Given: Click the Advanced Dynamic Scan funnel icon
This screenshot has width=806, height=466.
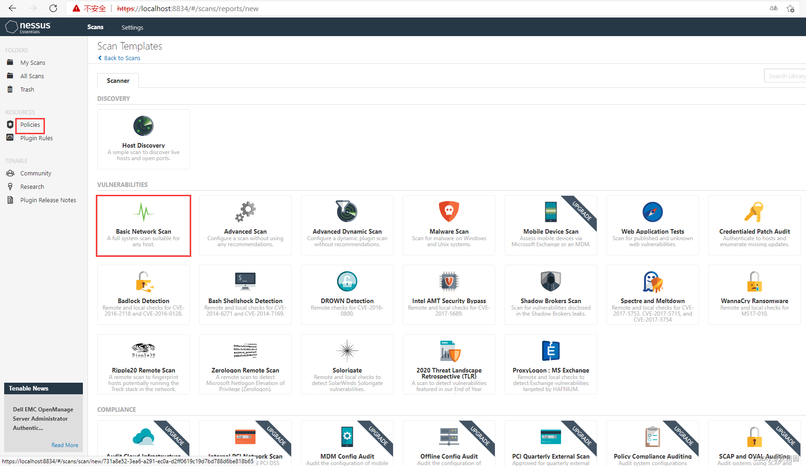Looking at the screenshot, I should point(347,211).
